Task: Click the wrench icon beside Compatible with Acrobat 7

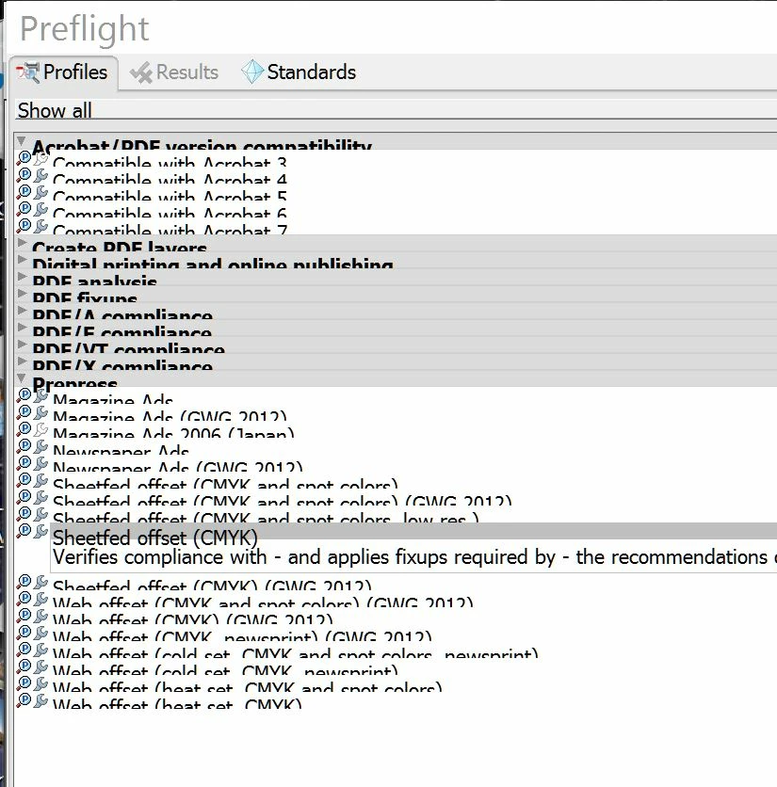Action: [x=41, y=226]
